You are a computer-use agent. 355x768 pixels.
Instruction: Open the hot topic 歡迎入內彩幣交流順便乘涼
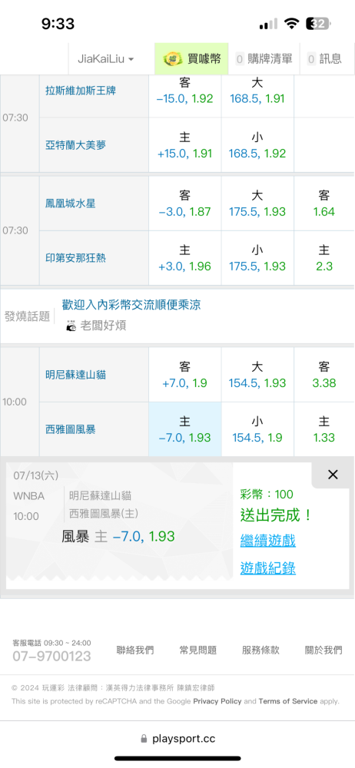[131, 305]
